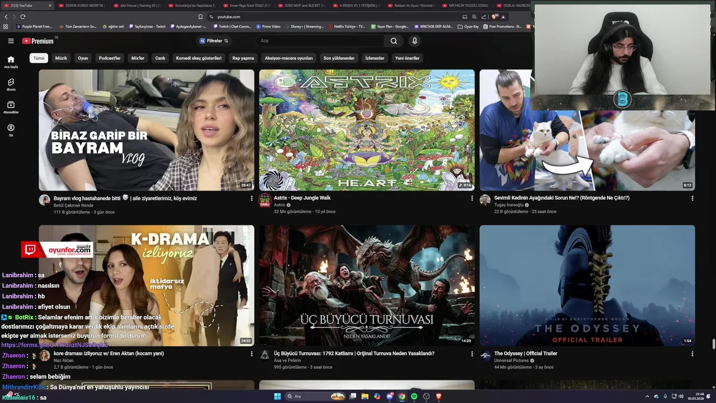Open more options for Üç Büyücü Turnuvası video
The height and width of the screenshot is (403, 716).
point(472,354)
